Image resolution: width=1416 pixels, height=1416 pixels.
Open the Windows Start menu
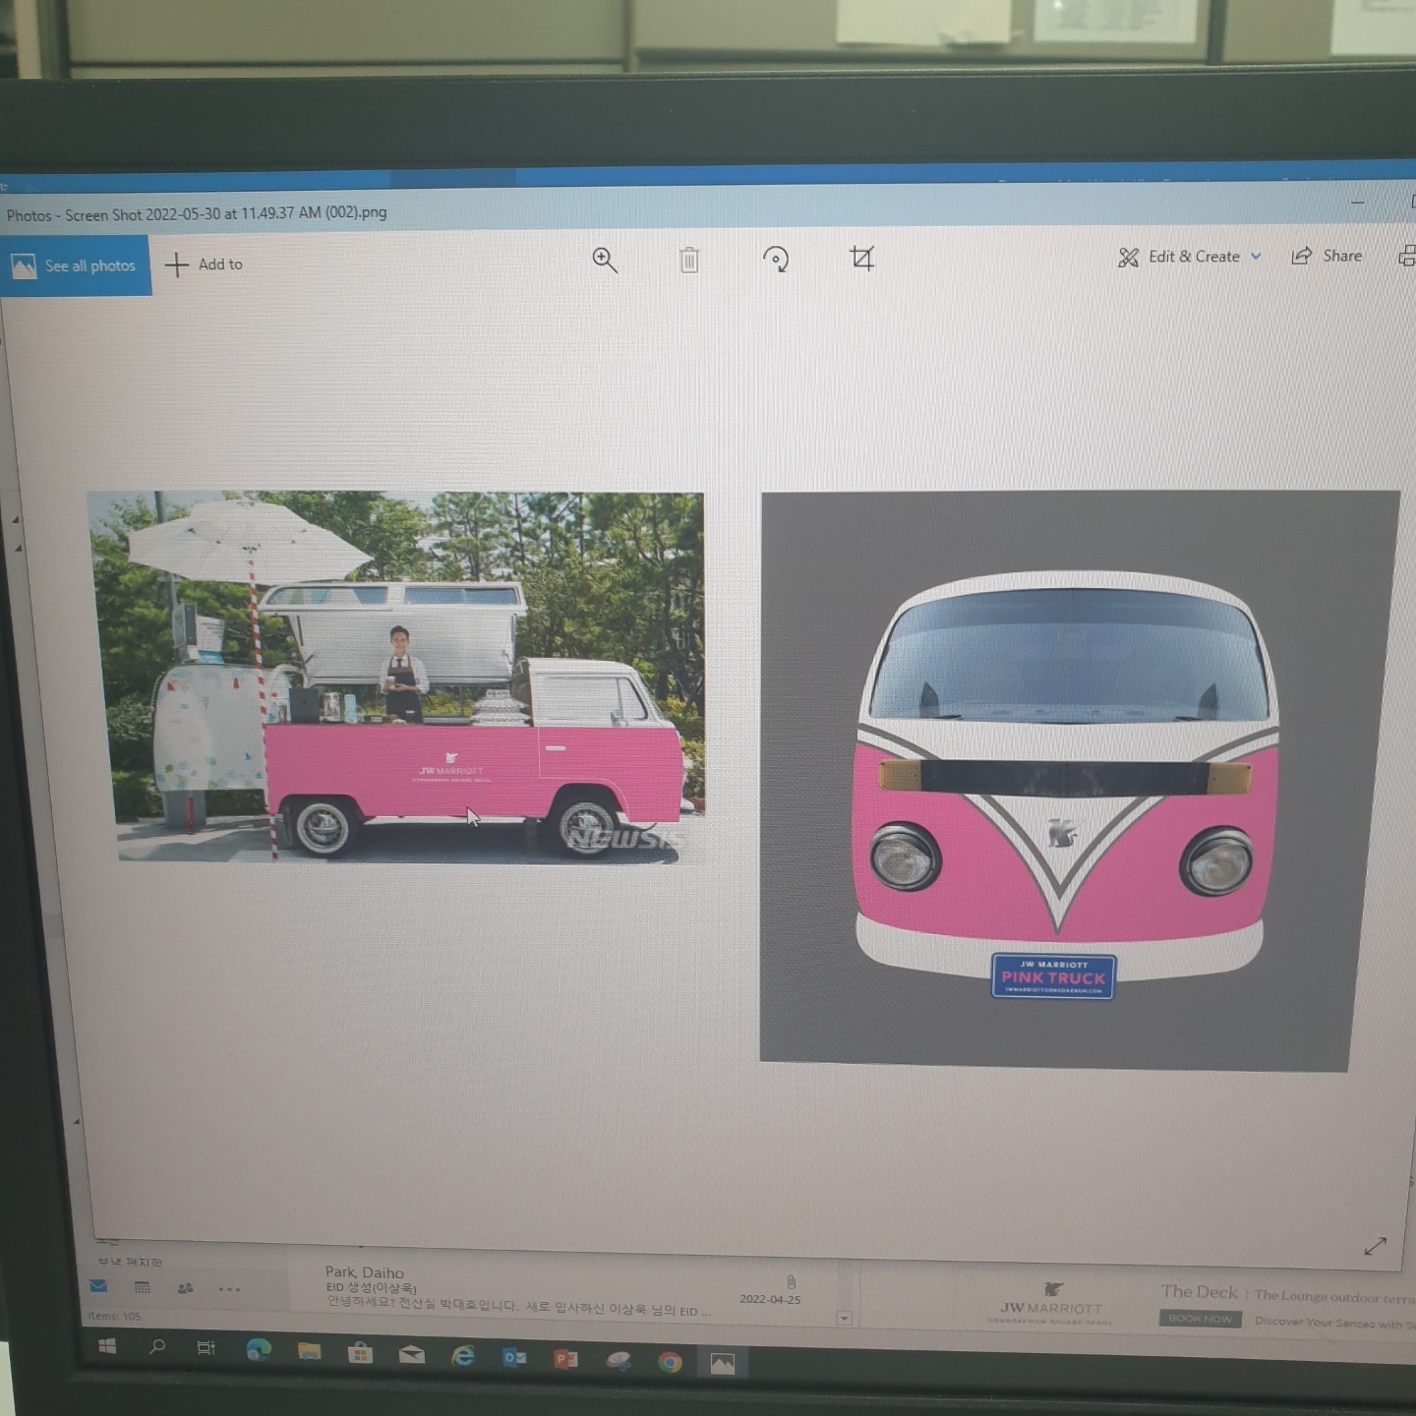tap(107, 1346)
